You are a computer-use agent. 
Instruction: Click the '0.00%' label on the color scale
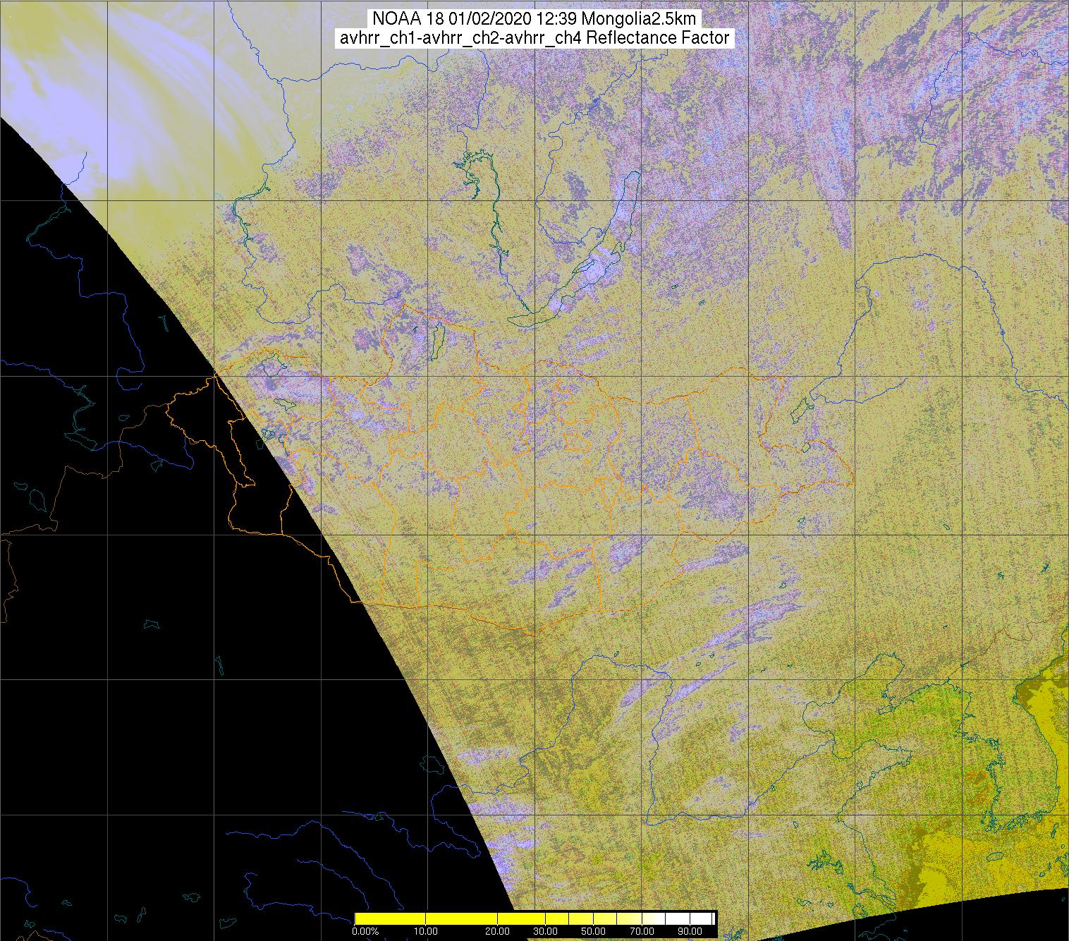click(365, 931)
